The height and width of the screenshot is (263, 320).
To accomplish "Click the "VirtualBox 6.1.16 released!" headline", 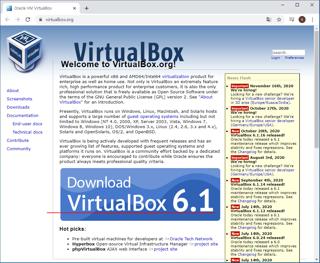I will point(258,135).
